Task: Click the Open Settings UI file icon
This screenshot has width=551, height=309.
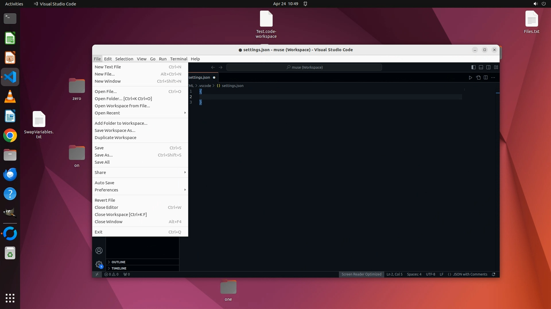Action: click(478, 78)
